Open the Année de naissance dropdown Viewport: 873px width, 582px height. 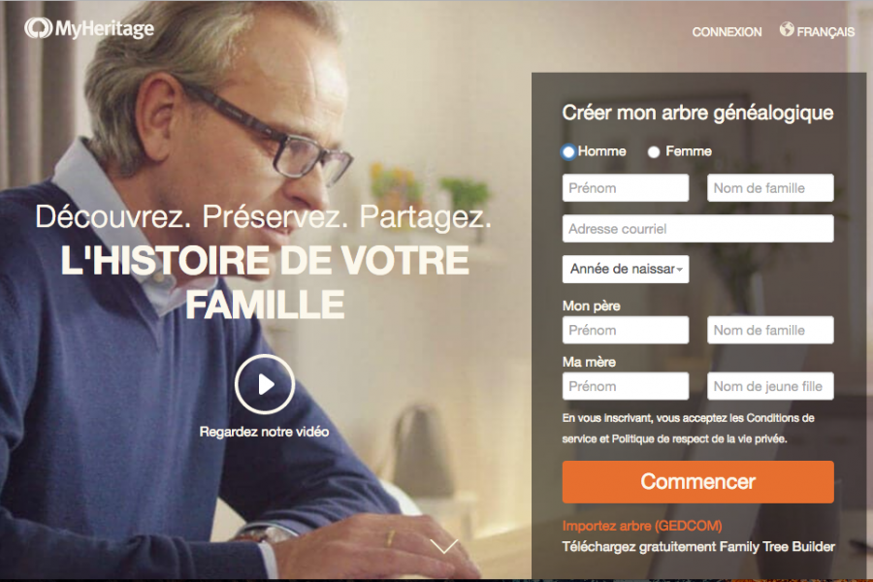point(626,270)
